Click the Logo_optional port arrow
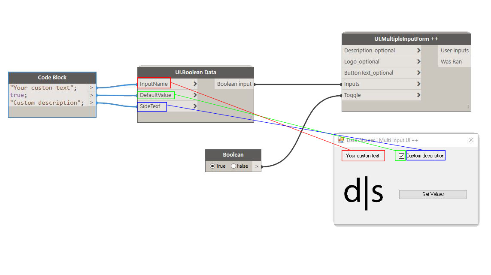Viewport: 491px width, 275px height. coord(418,62)
